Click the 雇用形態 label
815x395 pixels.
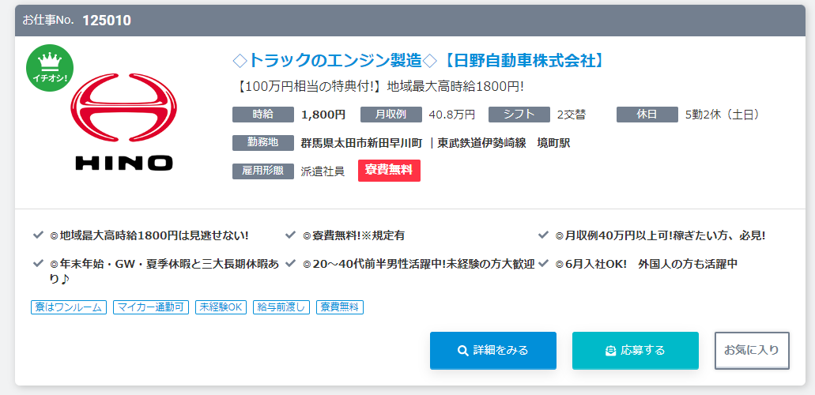(263, 171)
